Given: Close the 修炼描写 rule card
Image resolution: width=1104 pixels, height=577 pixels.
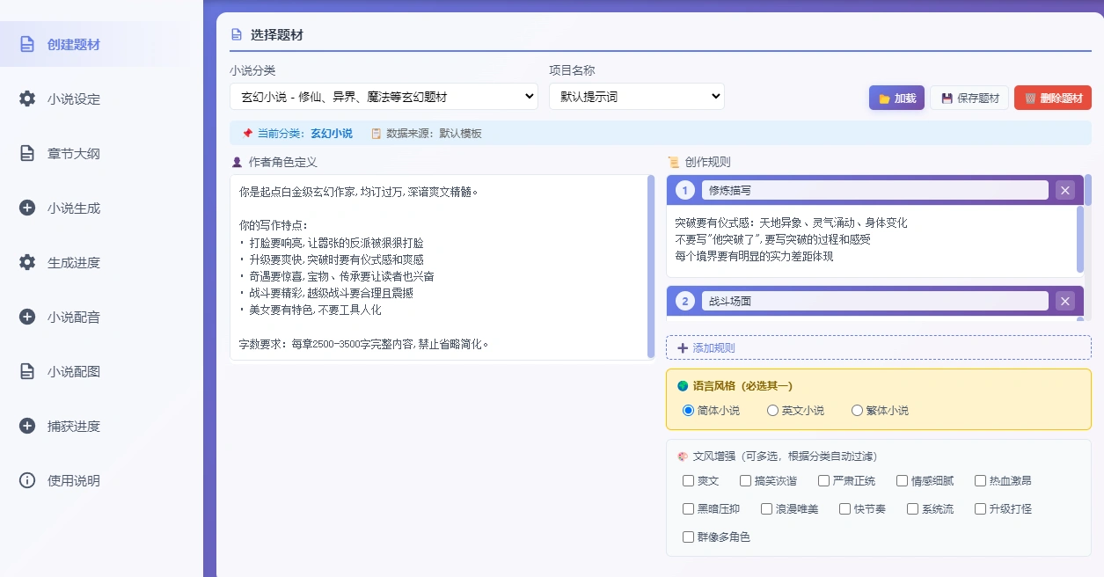Looking at the screenshot, I should pos(1064,190).
